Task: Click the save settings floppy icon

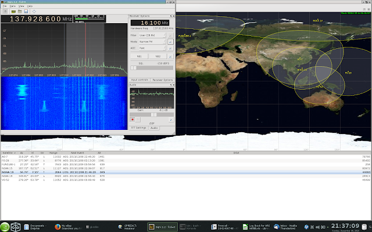Action: [27, 11]
